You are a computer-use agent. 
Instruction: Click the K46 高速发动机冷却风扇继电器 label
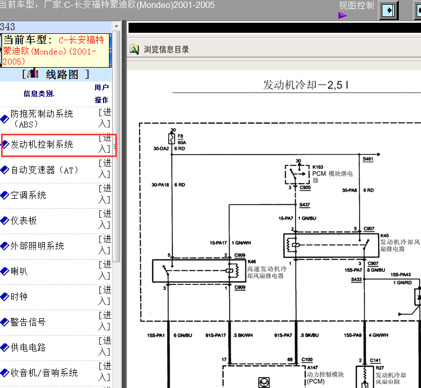(267, 269)
